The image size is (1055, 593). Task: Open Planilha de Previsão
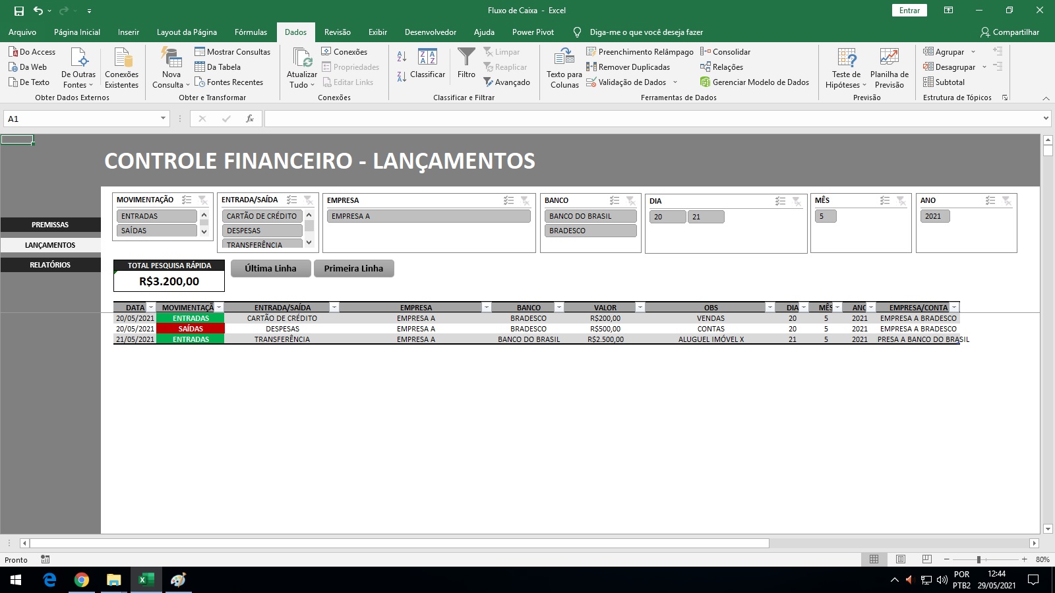pos(889,68)
